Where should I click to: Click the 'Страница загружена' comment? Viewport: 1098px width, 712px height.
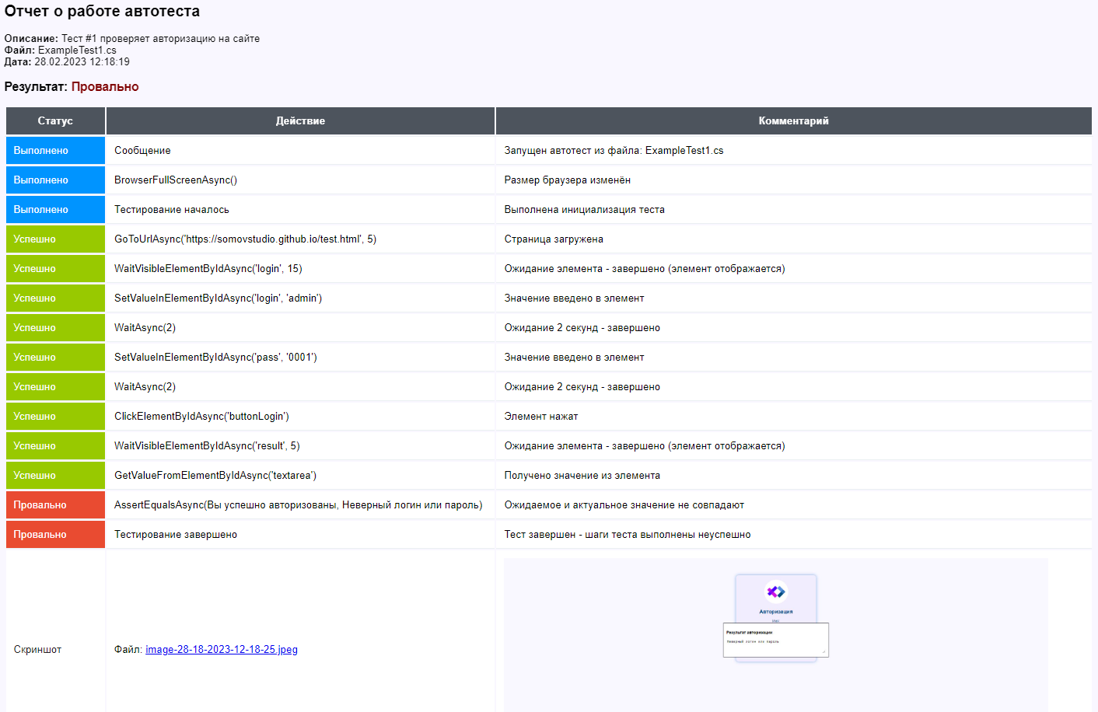tap(554, 239)
